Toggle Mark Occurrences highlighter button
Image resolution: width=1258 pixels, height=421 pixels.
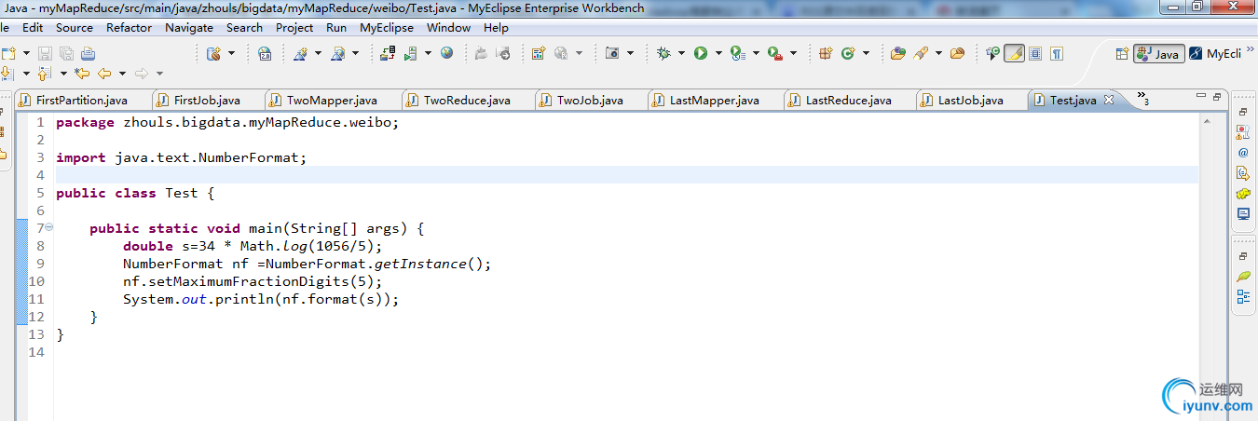pos(1015,53)
